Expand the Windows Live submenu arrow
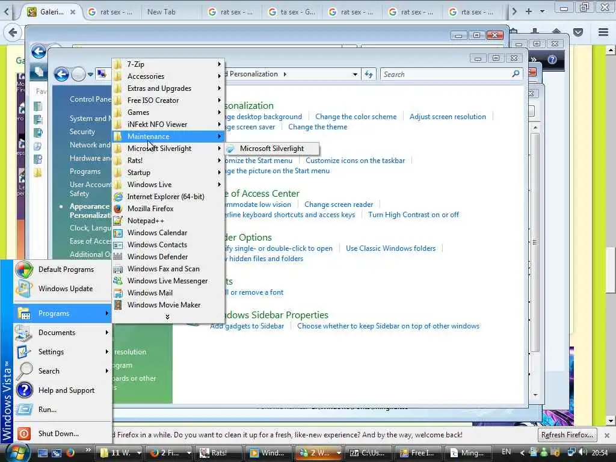 219,185
